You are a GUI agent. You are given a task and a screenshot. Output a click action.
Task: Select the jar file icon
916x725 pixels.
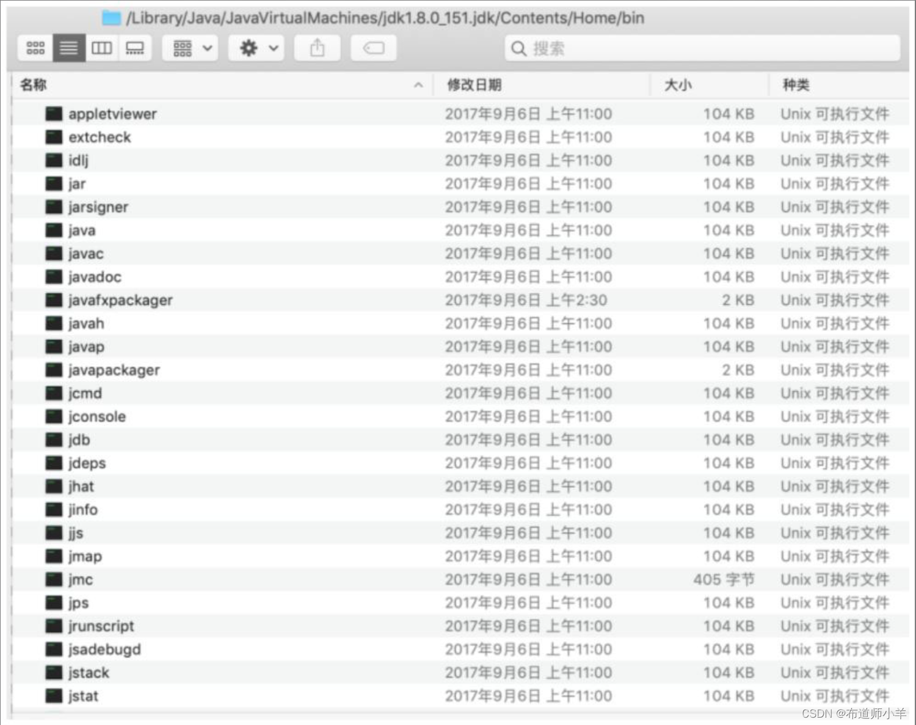pyautogui.click(x=54, y=183)
